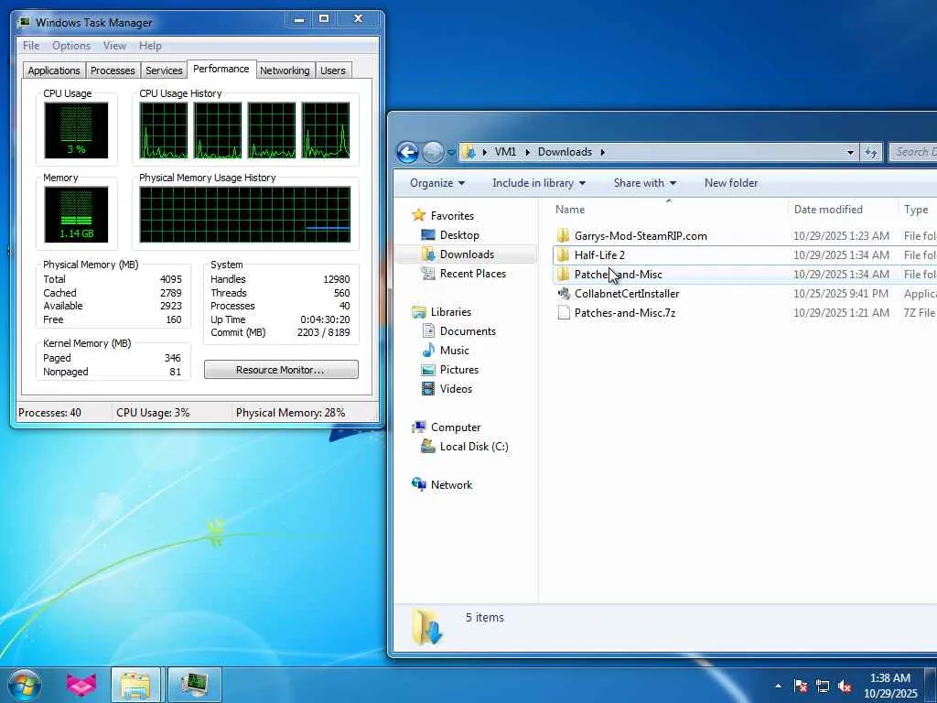This screenshot has height=703, width=937.
Task: Open Task Manager Options menu
Action: (71, 46)
